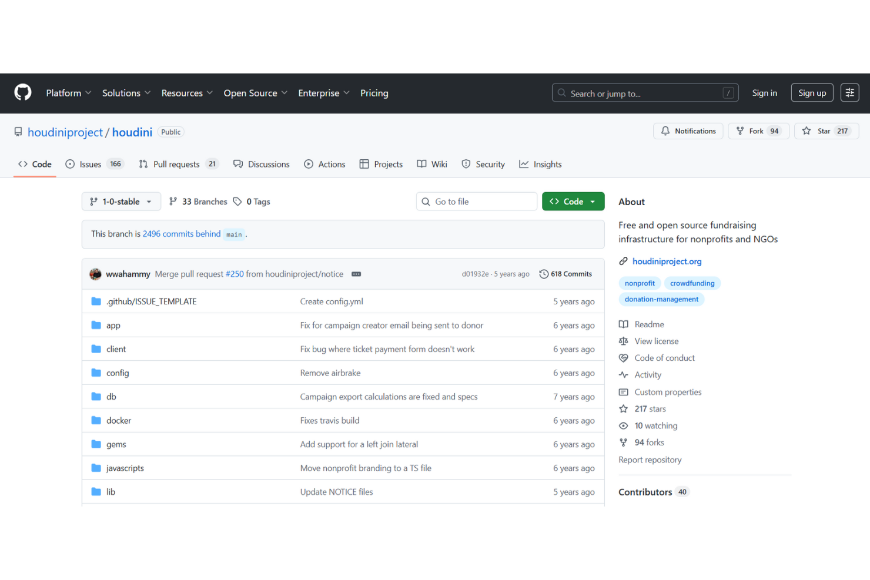
Task: Expand the commit message ellipsis button
Action: click(356, 274)
